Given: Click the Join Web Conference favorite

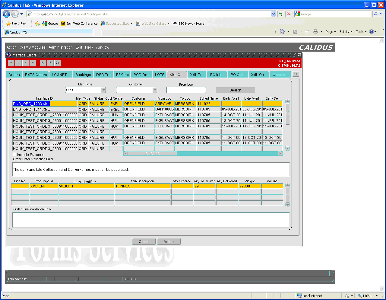Looking at the screenshot, I should click(x=79, y=23).
